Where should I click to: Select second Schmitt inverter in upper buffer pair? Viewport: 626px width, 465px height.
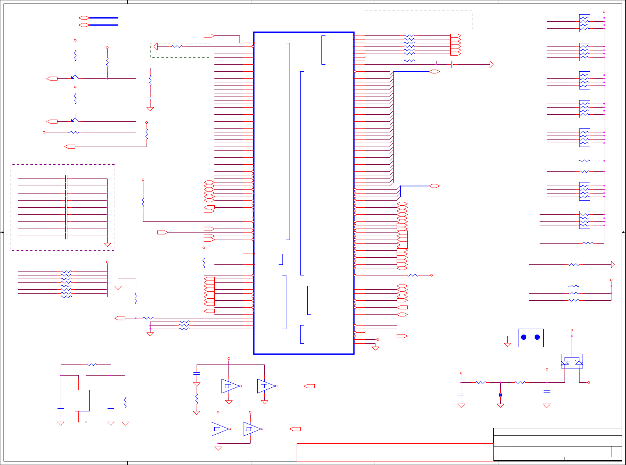(267, 386)
